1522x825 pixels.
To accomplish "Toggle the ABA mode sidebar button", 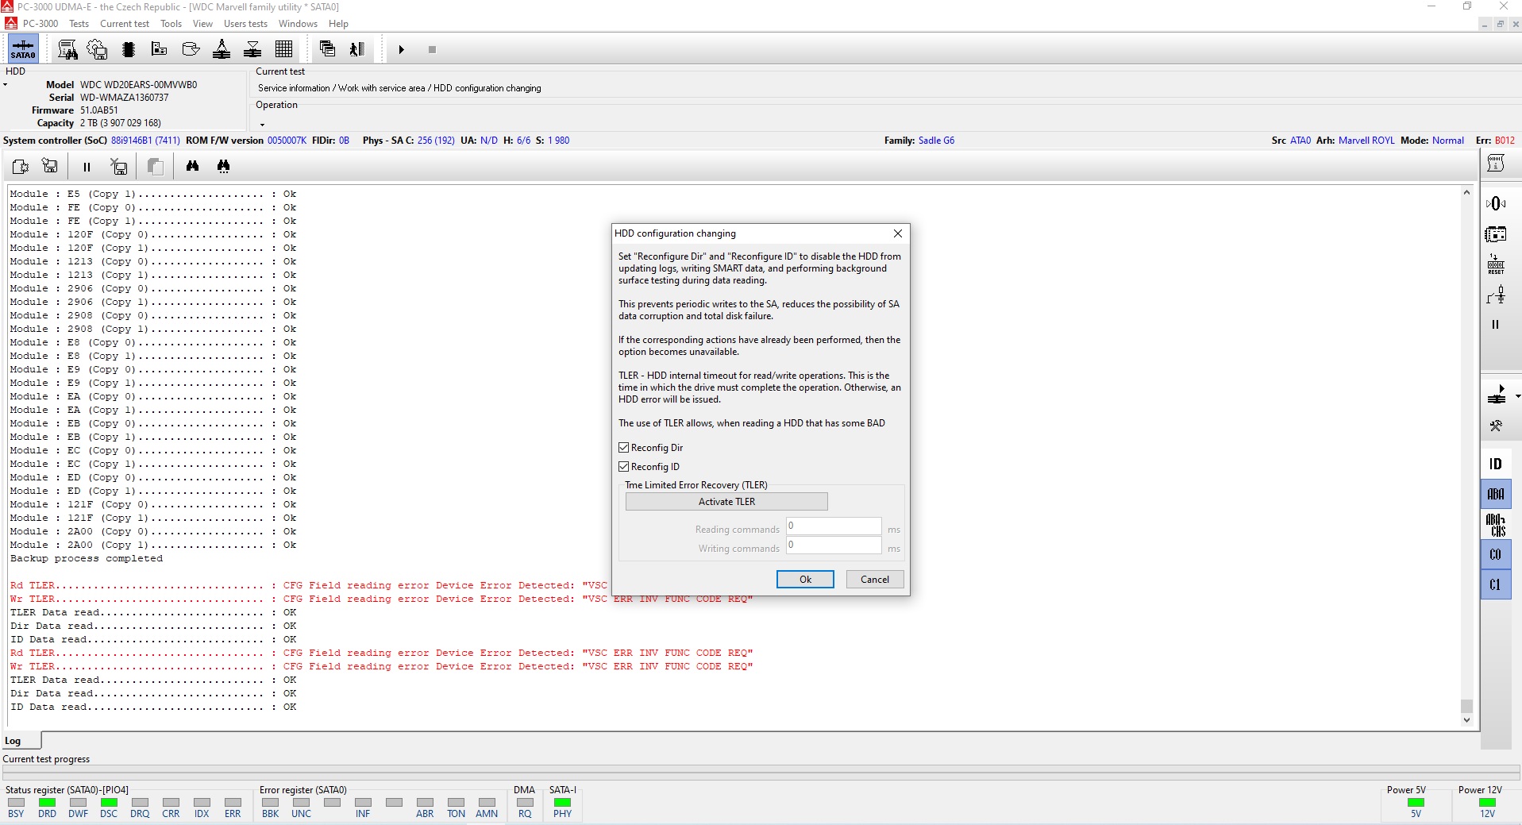I will point(1495,494).
